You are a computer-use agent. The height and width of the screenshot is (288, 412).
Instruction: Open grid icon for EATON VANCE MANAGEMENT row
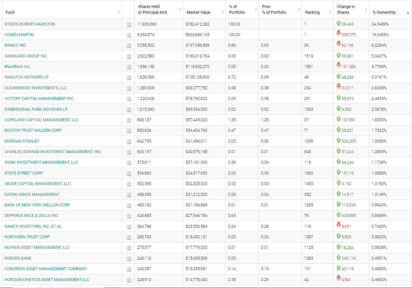pyautogui.click(x=129, y=195)
